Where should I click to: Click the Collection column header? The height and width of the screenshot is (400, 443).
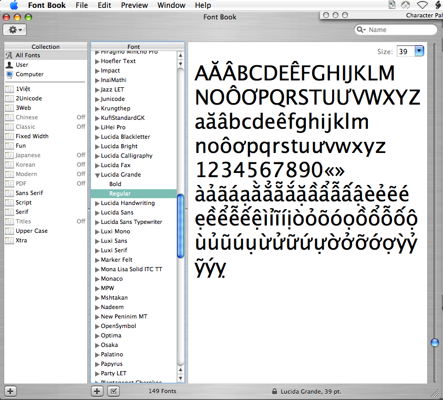[x=46, y=47]
